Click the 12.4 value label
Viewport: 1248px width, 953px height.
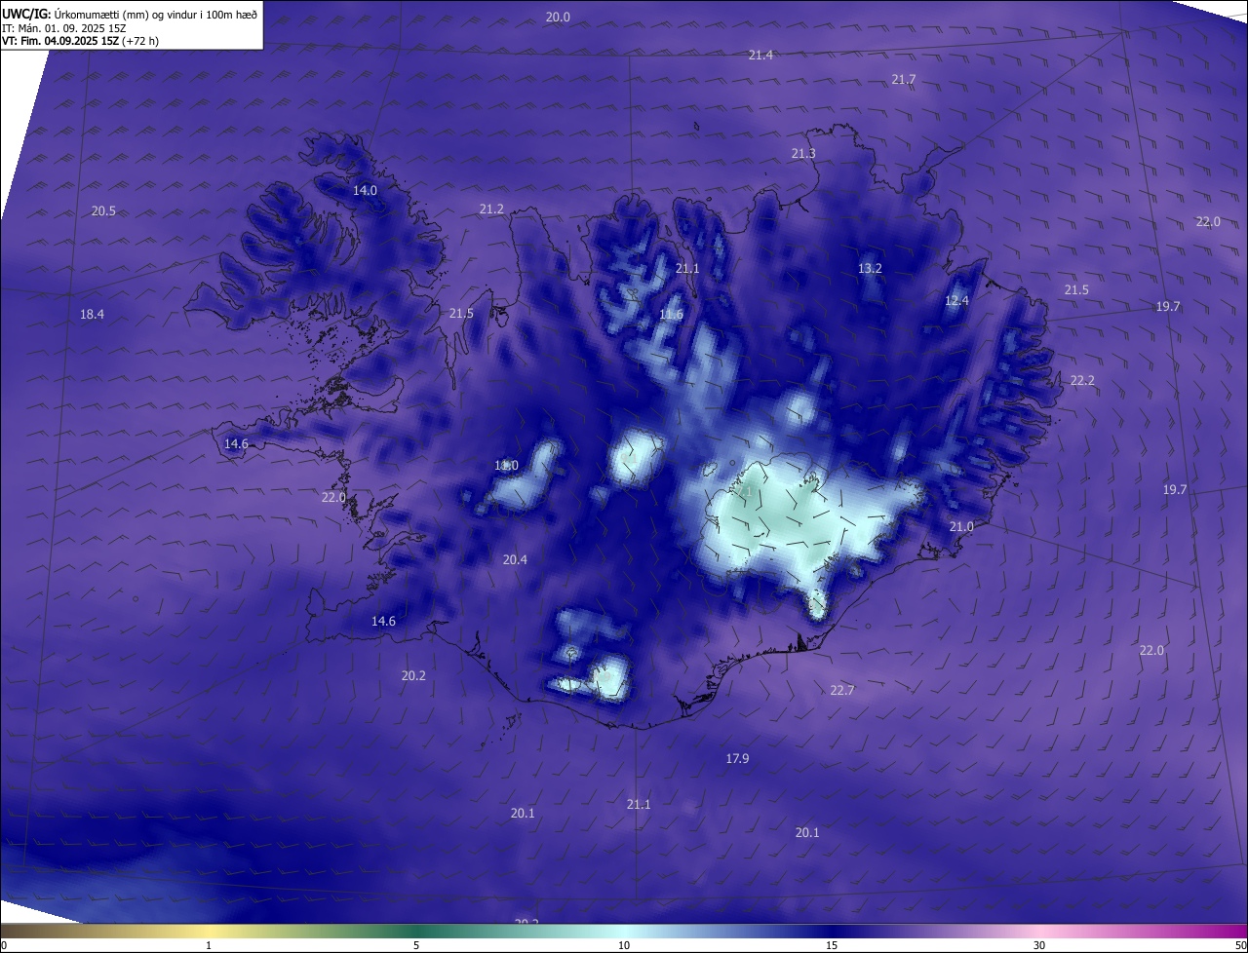pos(956,301)
